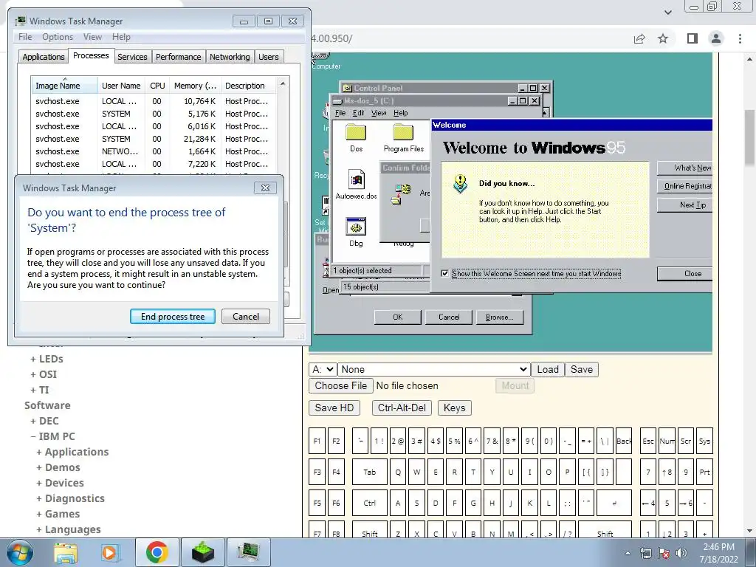Viewport: 756px width, 567px height.
Task: Sort processes by User Name column
Action: (x=121, y=86)
